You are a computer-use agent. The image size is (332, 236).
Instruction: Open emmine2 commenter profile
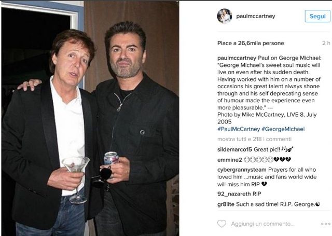[229, 160]
